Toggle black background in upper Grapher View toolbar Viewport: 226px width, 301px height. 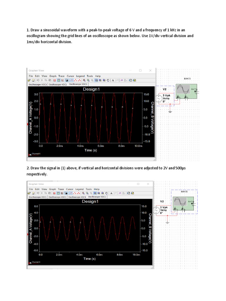pos(67,80)
